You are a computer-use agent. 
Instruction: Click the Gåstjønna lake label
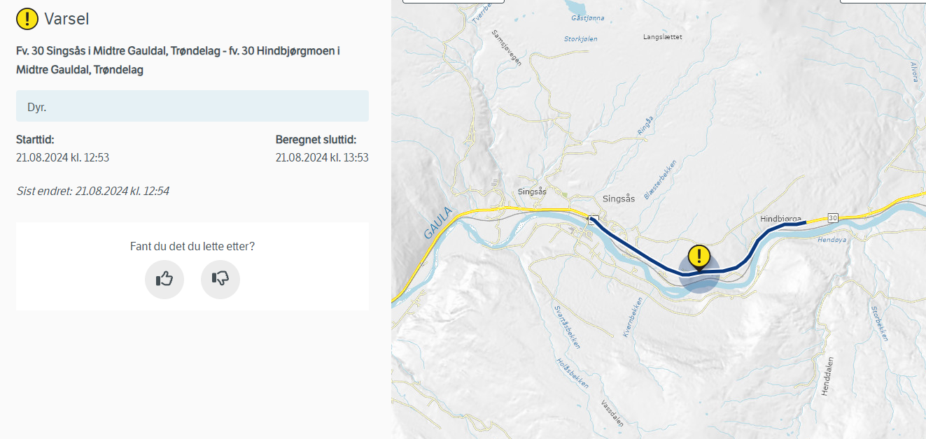pos(587,17)
